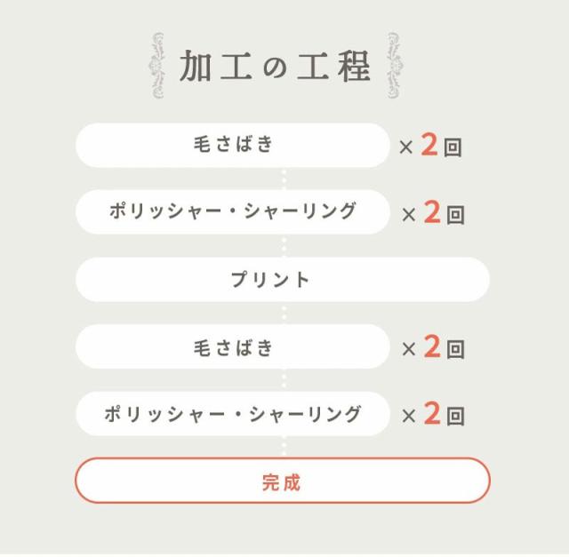
Task: Click ×2回 beside the first ポリッシャー・シャーリング
Action: click(433, 214)
